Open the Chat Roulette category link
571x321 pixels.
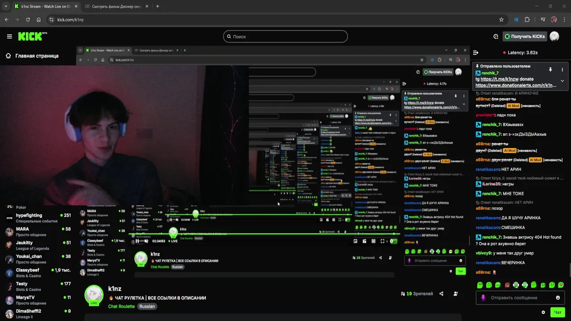tap(121, 306)
